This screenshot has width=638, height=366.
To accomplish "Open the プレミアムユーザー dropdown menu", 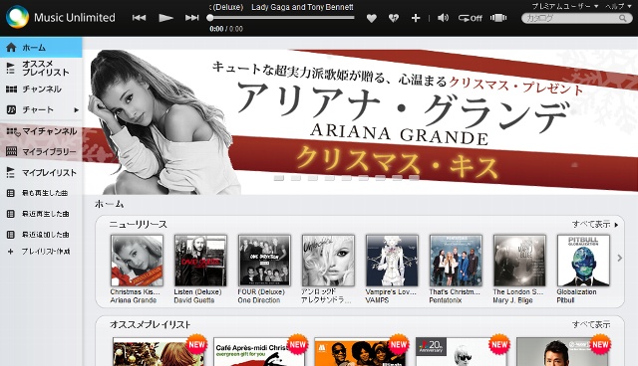I will (565, 6).
